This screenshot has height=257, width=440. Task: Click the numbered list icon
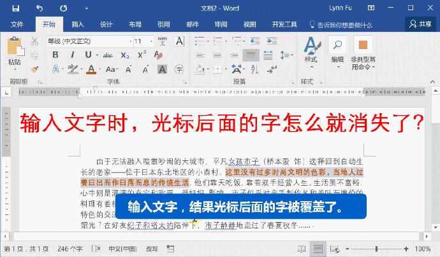pyautogui.click(x=218, y=41)
